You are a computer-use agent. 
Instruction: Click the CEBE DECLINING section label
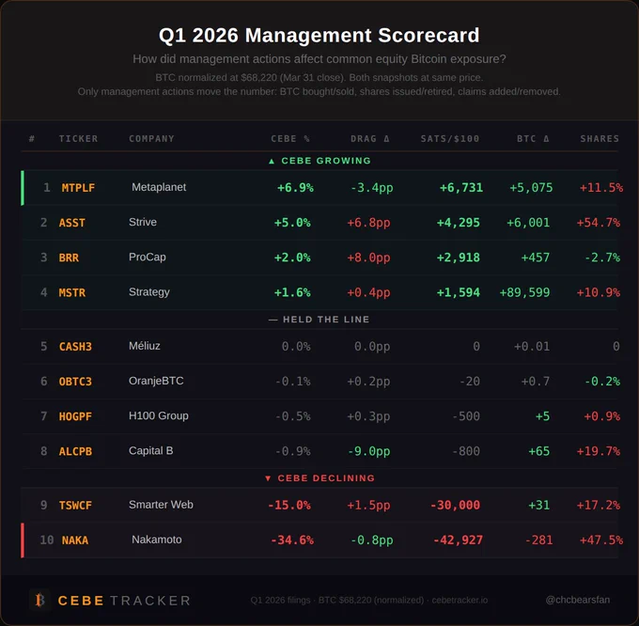point(319,477)
